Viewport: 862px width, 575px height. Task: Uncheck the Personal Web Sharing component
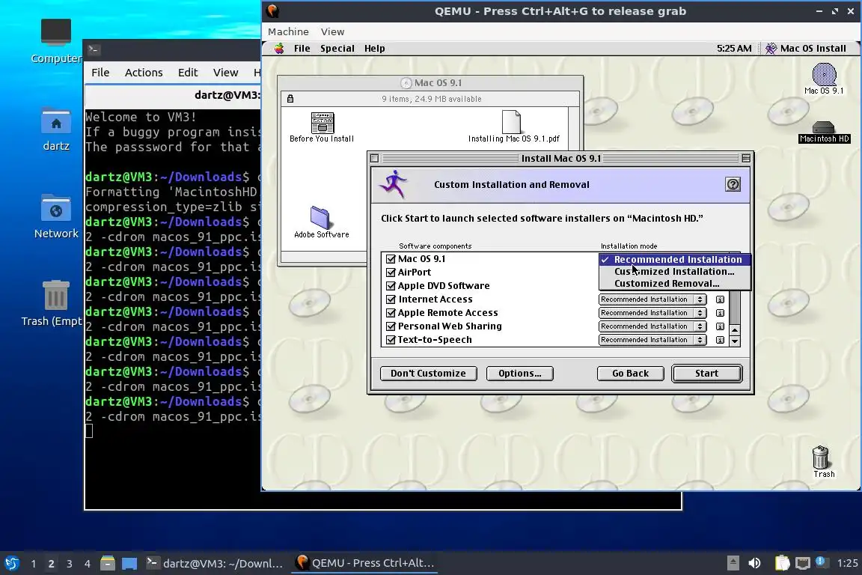391,326
